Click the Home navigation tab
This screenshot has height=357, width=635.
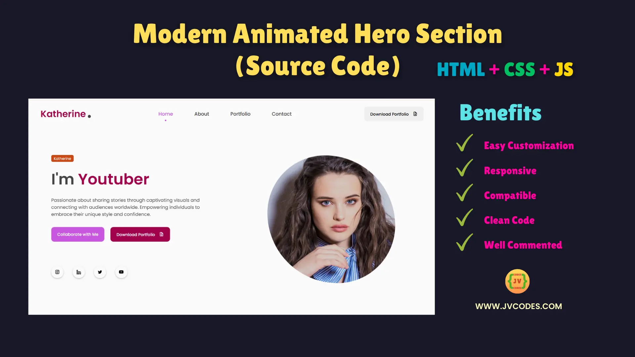point(166,114)
